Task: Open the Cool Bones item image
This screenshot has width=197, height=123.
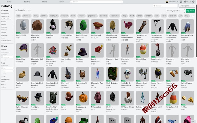Action: point(38,98)
